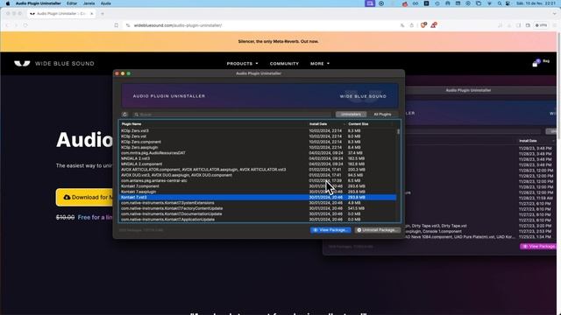Click the yellow Download for Mac button
Screen dimensions: 561x315
tap(84, 197)
